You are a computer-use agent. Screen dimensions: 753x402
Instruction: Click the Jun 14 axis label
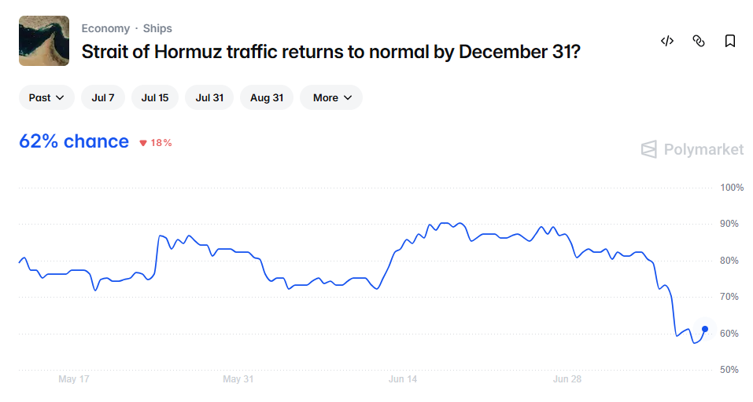[x=402, y=379]
